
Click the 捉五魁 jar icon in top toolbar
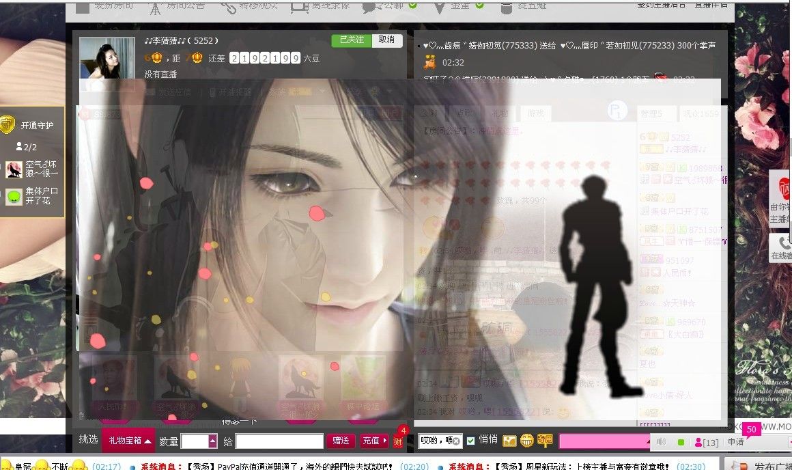pos(506,8)
